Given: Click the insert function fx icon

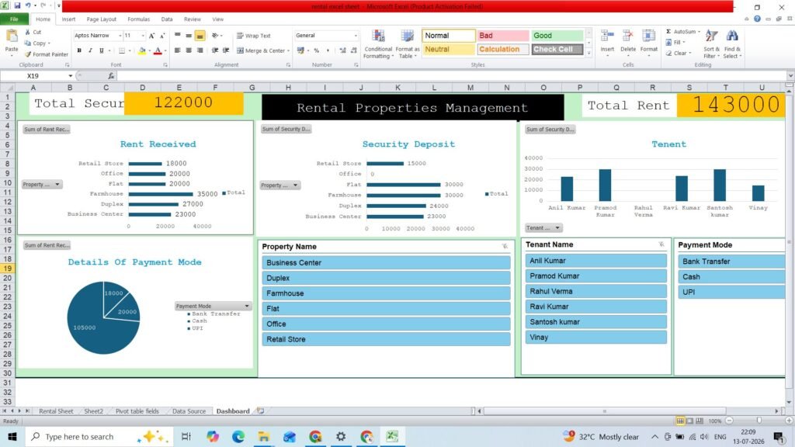Looking at the screenshot, I should point(111,76).
